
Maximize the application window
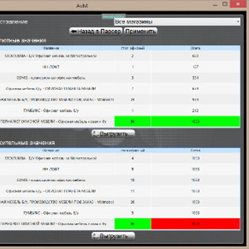(x=225, y=4)
